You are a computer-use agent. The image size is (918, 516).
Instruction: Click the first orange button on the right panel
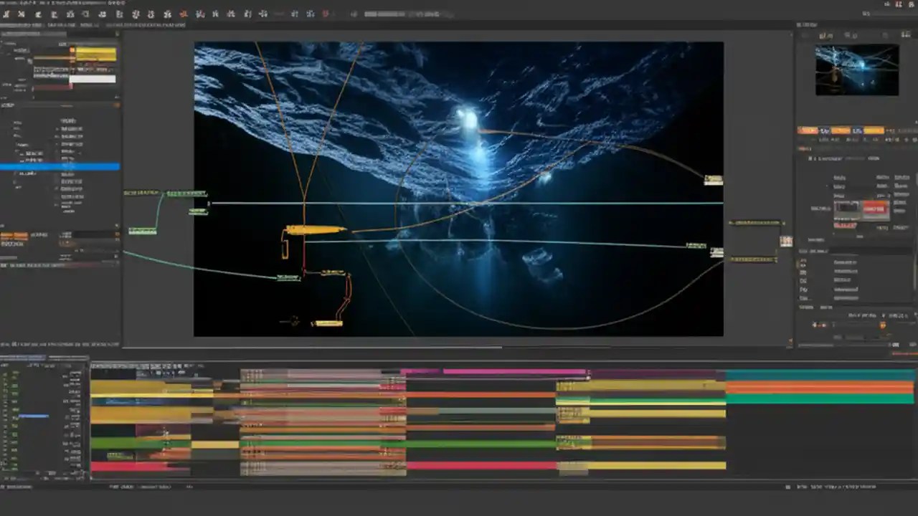coord(809,130)
